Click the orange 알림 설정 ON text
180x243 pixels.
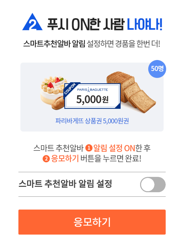pyautogui.click(x=114, y=148)
